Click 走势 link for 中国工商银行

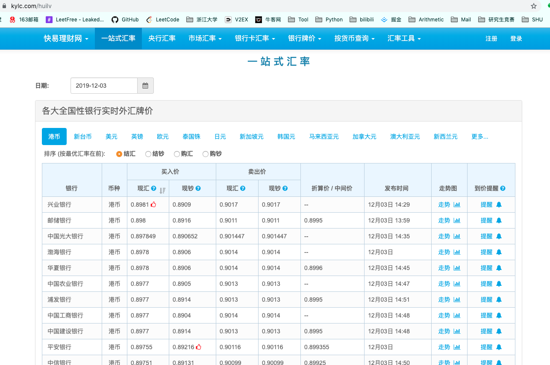444,315
